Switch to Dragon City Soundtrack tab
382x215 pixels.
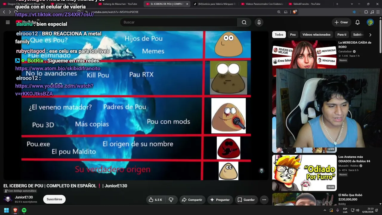point(24,4)
